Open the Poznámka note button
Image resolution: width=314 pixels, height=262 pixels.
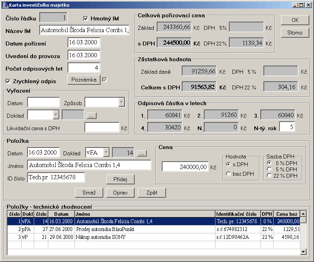(84, 80)
